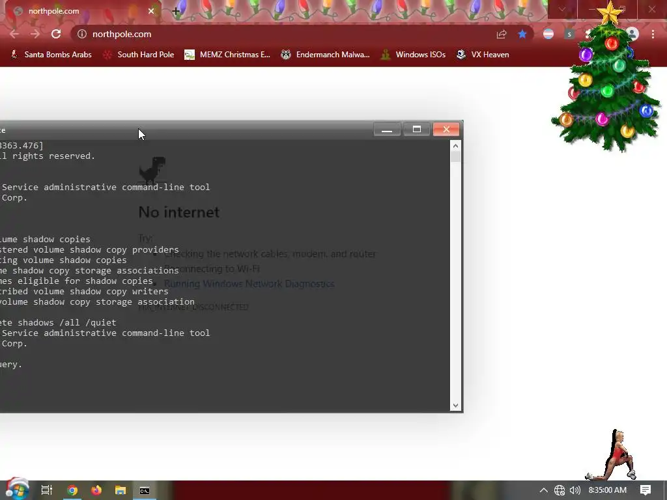Click the "ete shadows /all /quiet" line
667x500 pixels.
click(58, 322)
